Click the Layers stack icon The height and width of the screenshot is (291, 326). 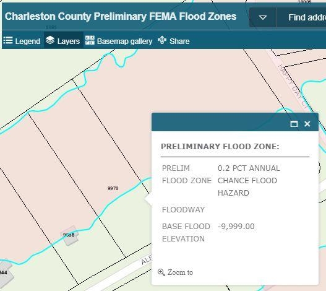point(50,40)
